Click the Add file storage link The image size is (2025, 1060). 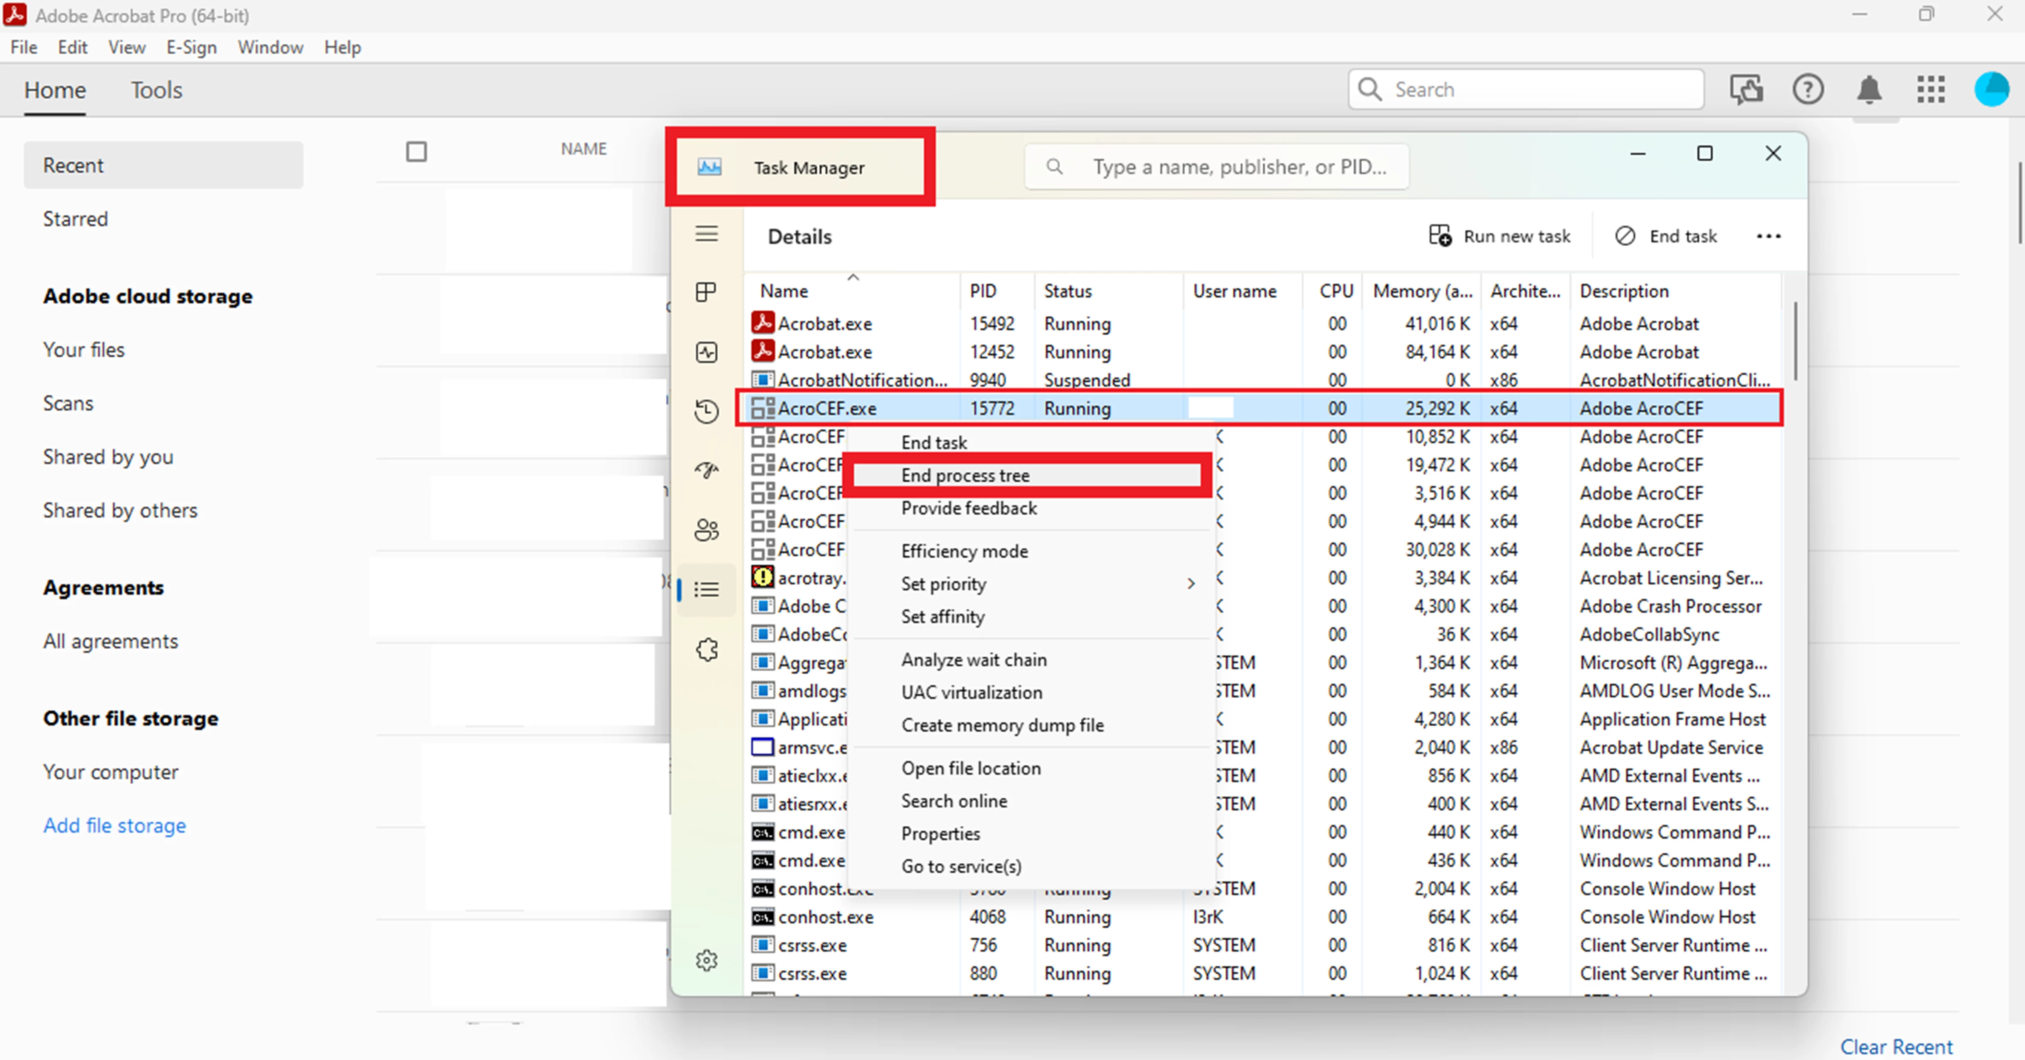(115, 825)
